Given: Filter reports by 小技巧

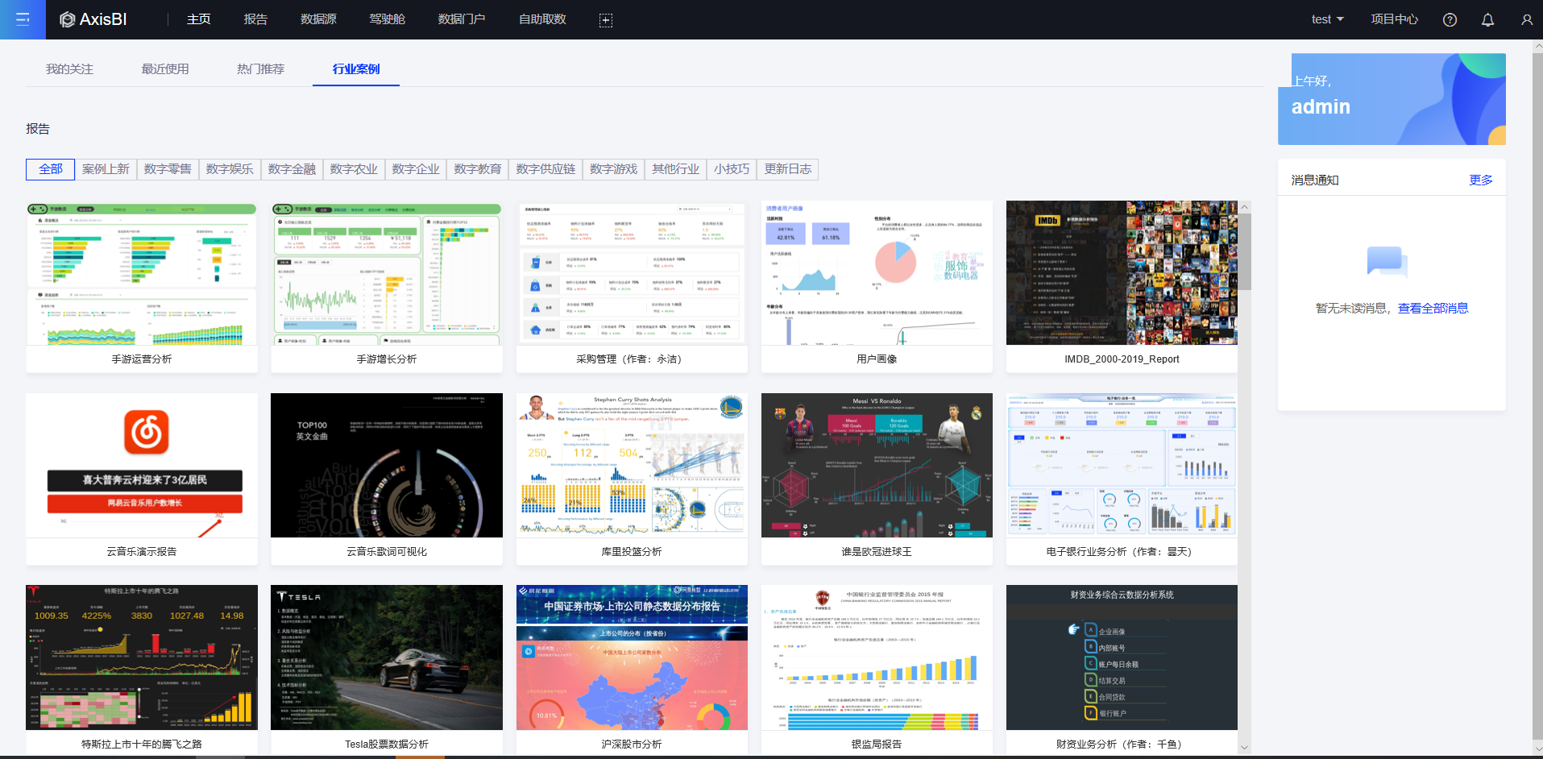Looking at the screenshot, I should pos(732,169).
